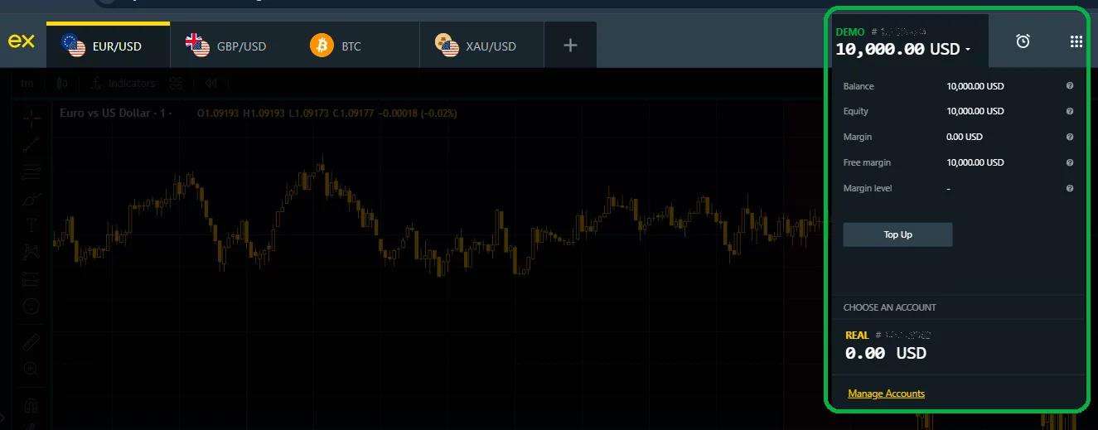Click the help icon beside Equity

pyautogui.click(x=1069, y=111)
